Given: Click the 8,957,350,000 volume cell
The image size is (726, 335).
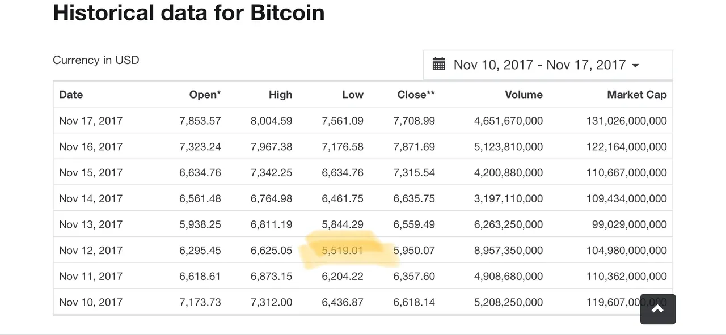Looking at the screenshot, I should click(x=508, y=251).
